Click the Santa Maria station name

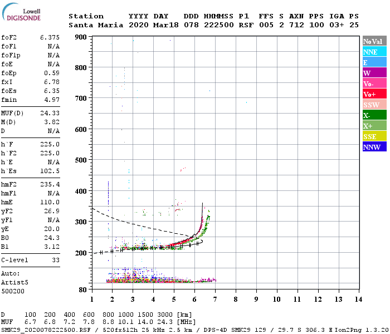96,25
